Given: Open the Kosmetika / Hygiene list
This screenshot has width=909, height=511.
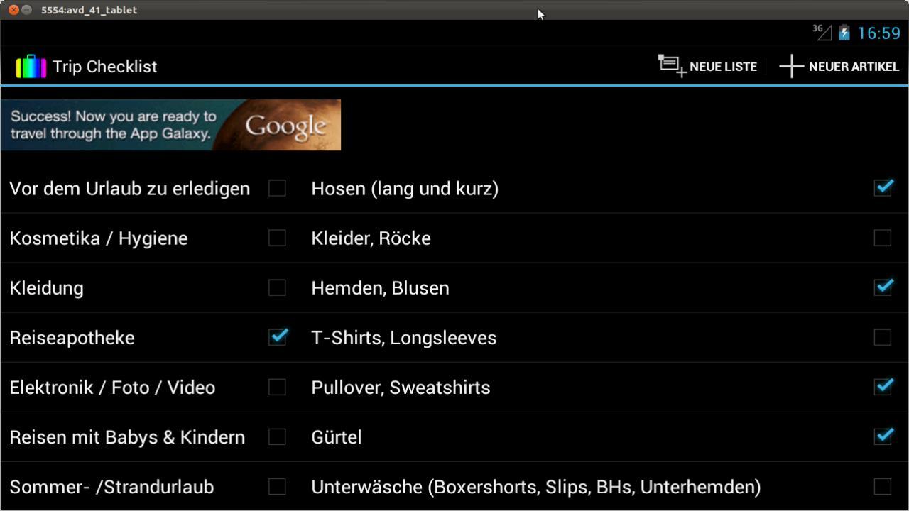Looking at the screenshot, I should point(99,238).
